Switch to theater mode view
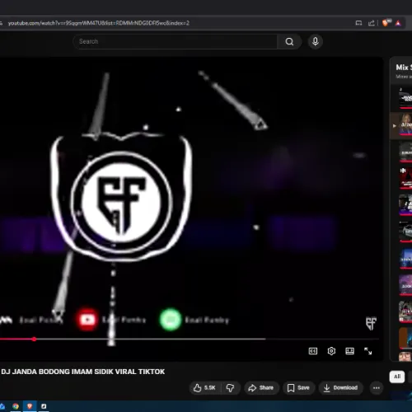412x412 pixels. (349, 351)
